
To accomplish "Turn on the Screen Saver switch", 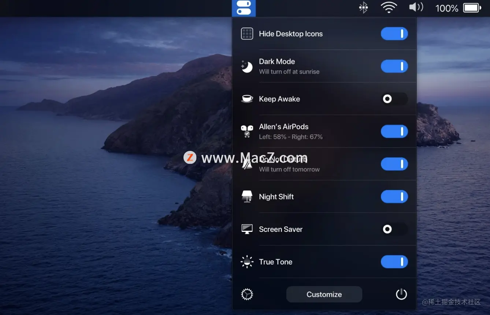I will click(x=394, y=229).
